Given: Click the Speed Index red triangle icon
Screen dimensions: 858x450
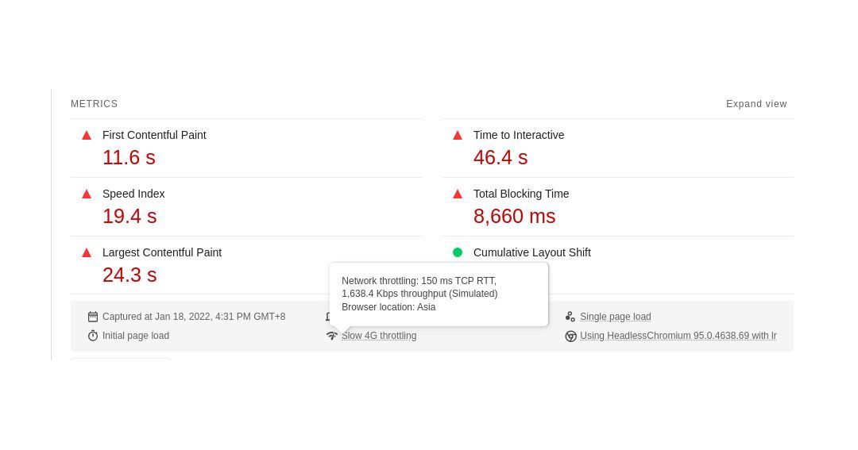Looking at the screenshot, I should tap(87, 194).
